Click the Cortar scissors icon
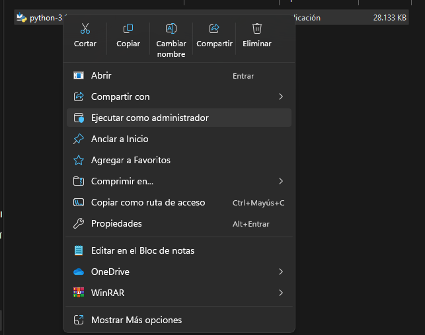Screen dimensions: 425x335 click(85, 29)
